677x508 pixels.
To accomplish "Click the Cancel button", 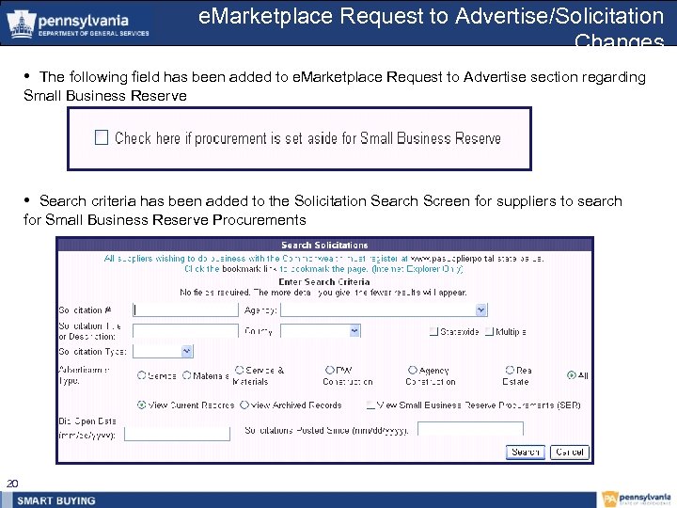I will 570,452.
